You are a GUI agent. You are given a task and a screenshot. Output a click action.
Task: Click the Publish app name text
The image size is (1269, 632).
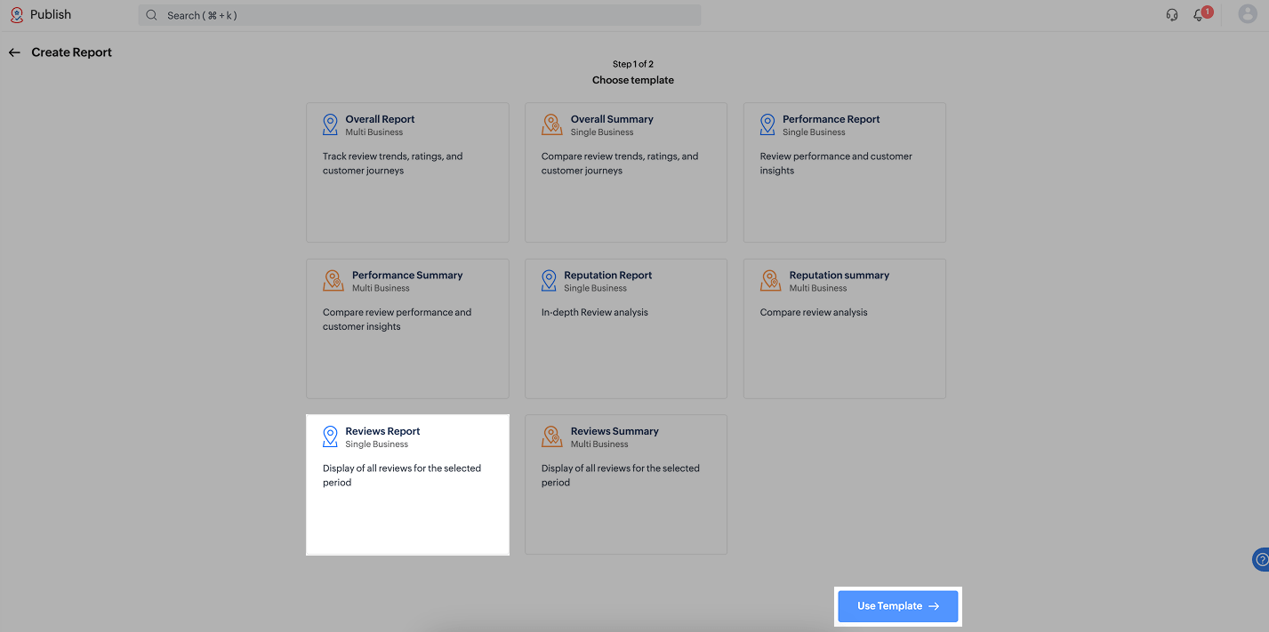point(51,15)
